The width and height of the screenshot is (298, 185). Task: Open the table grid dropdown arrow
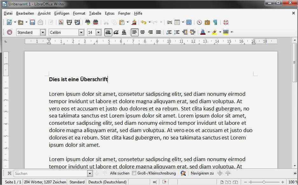(183, 22)
